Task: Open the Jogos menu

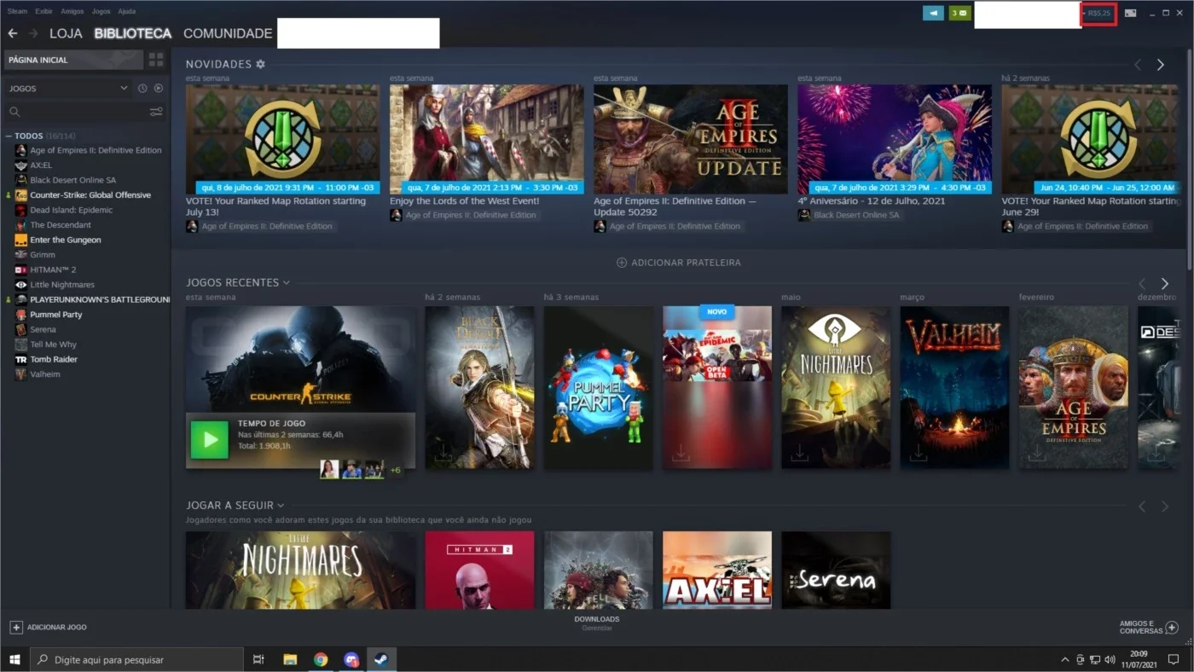Action: [101, 11]
